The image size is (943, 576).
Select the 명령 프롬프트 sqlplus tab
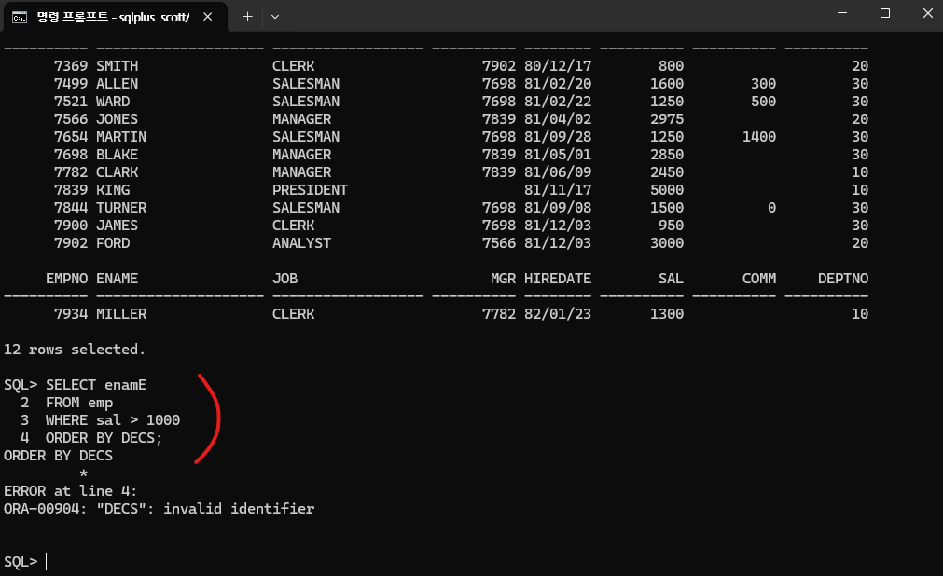point(112,16)
